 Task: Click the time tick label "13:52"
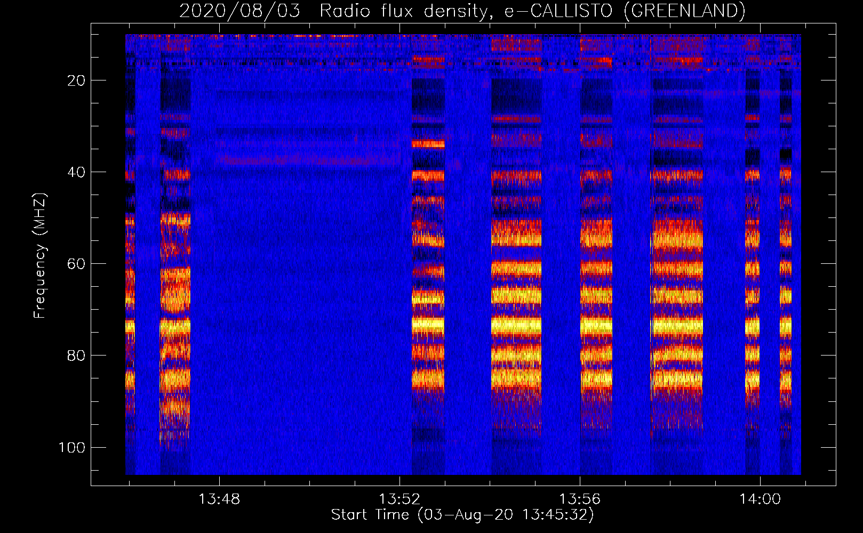pos(399,499)
